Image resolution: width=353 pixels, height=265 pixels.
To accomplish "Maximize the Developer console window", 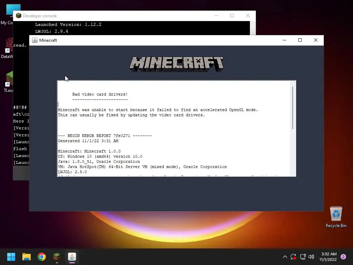I will (232, 16).
